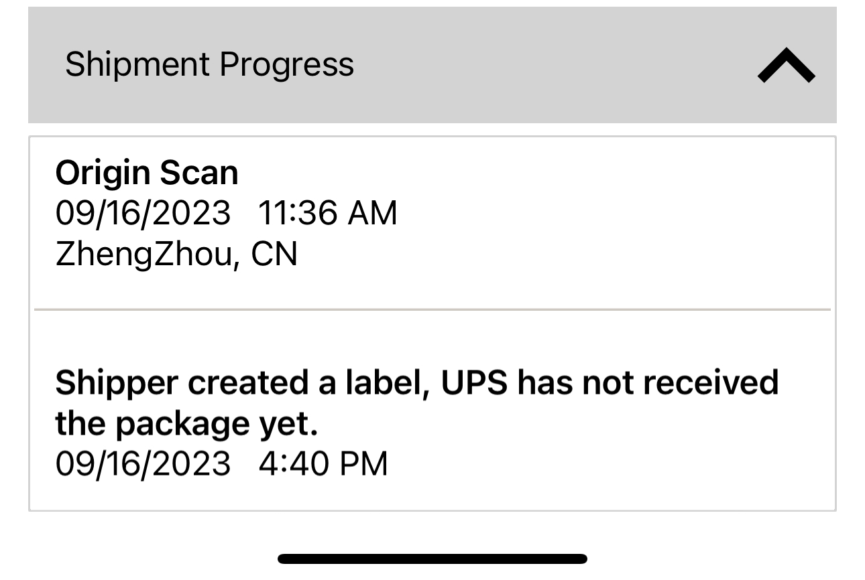Tap the date beside 4:40 PM
Viewport: 865px width, 580px height.
pyautogui.click(x=143, y=463)
